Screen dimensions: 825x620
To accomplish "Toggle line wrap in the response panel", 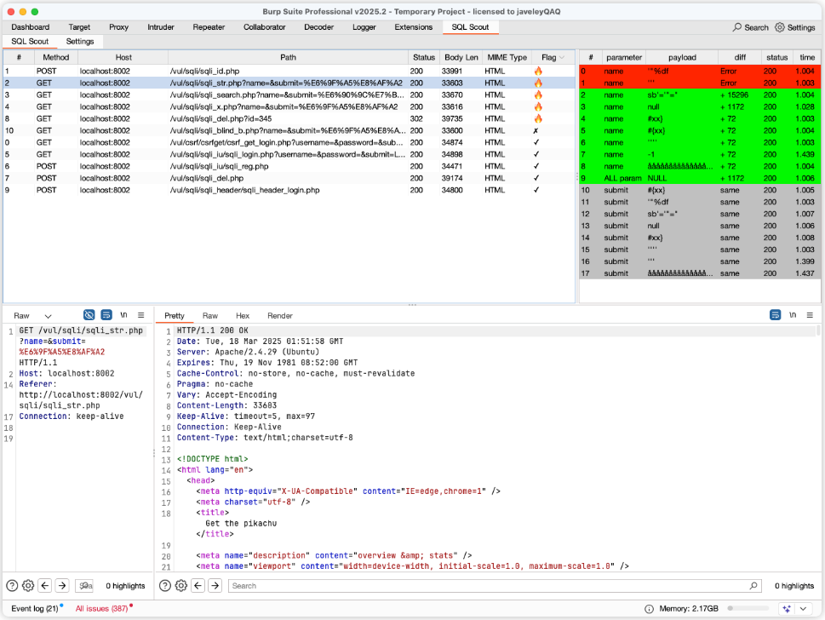I will (775, 315).
